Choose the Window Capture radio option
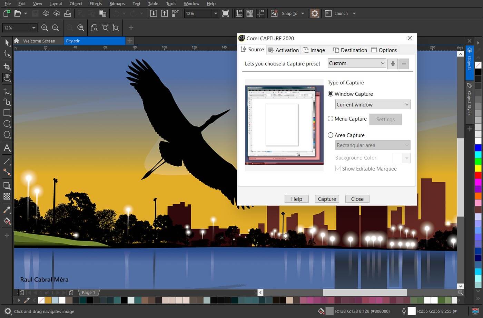The image size is (483, 318). pyautogui.click(x=331, y=94)
